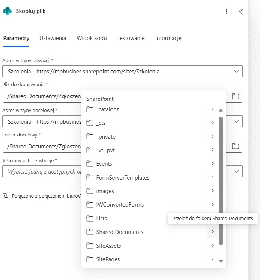Click the SharePoint logo icon in header
The height and width of the screenshot is (280, 260).
click(x=7, y=11)
